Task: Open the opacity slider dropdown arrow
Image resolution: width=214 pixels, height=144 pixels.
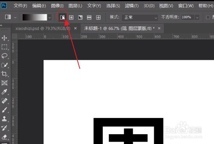Action: [197, 18]
